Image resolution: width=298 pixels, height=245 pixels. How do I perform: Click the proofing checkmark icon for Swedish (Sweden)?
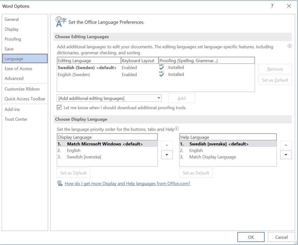pyautogui.click(x=162, y=67)
